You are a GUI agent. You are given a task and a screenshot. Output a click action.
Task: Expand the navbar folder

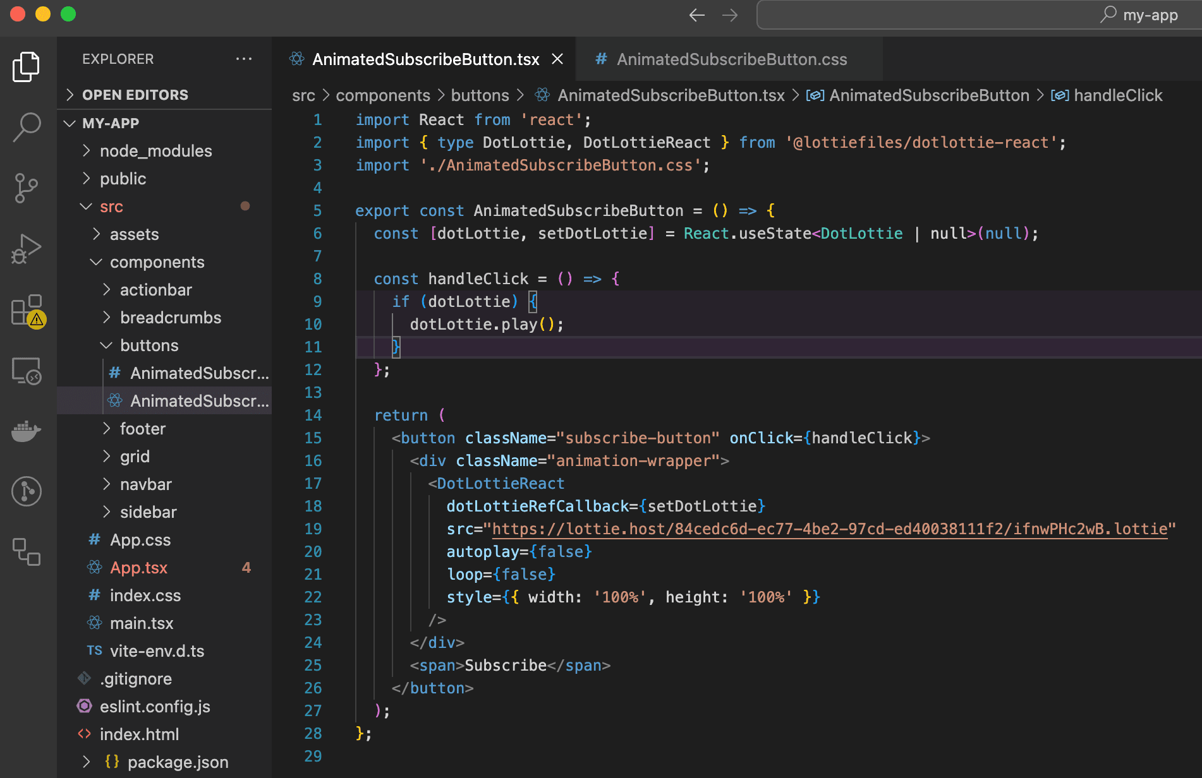click(145, 484)
